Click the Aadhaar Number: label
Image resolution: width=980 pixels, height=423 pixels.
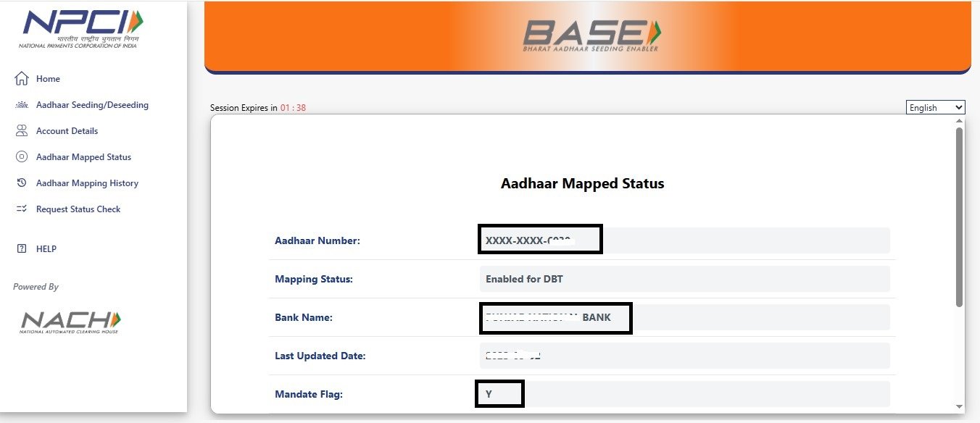pos(317,240)
